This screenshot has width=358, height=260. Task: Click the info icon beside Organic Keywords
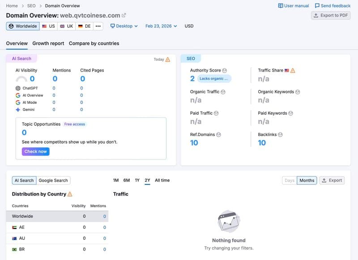tap(298, 92)
